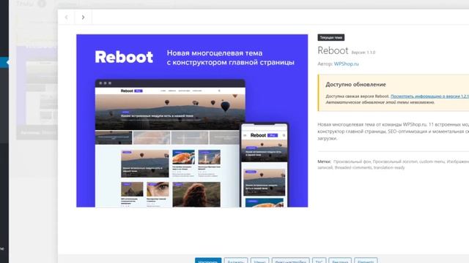
Task: View info about Reboot version 1.2.1
Action: (429, 96)
